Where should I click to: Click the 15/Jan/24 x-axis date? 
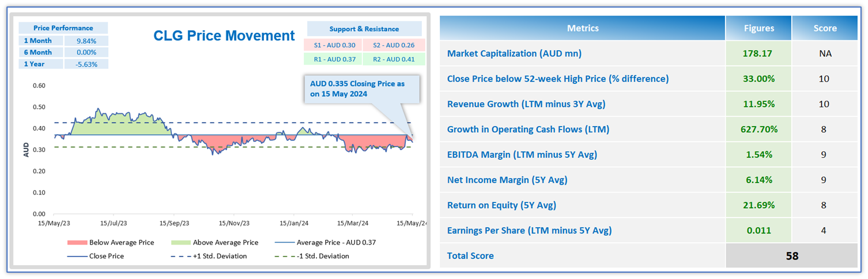pos(294,223)
